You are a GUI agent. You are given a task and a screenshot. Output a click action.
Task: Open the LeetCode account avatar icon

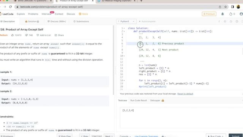click(x=241, y=14)
